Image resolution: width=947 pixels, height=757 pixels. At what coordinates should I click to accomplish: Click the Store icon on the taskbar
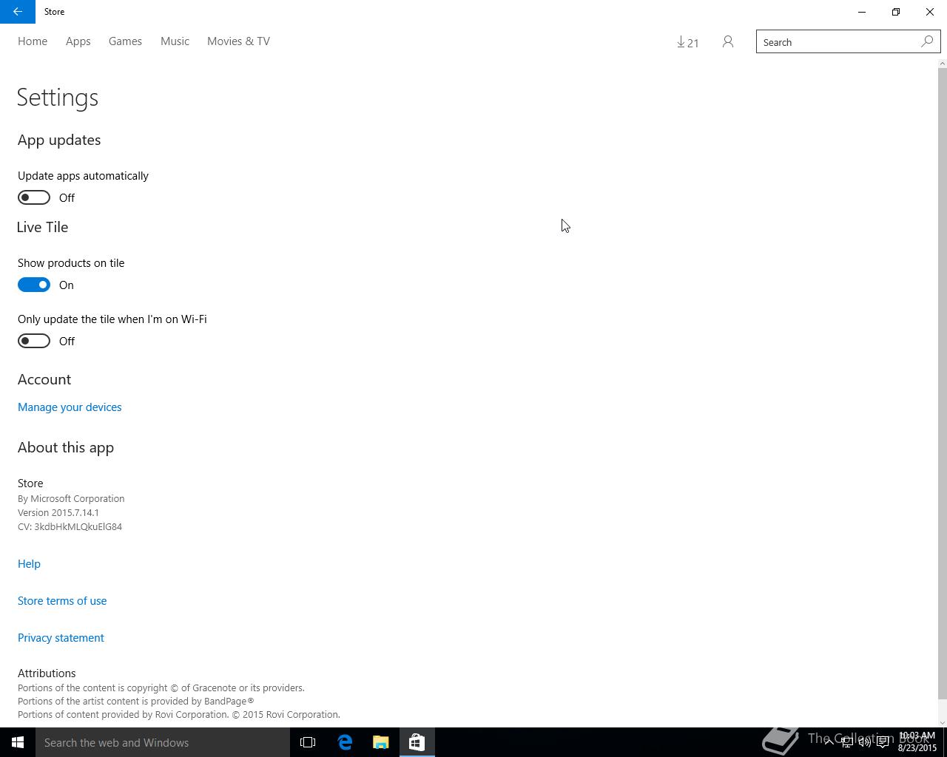click(x=417, y=742)
